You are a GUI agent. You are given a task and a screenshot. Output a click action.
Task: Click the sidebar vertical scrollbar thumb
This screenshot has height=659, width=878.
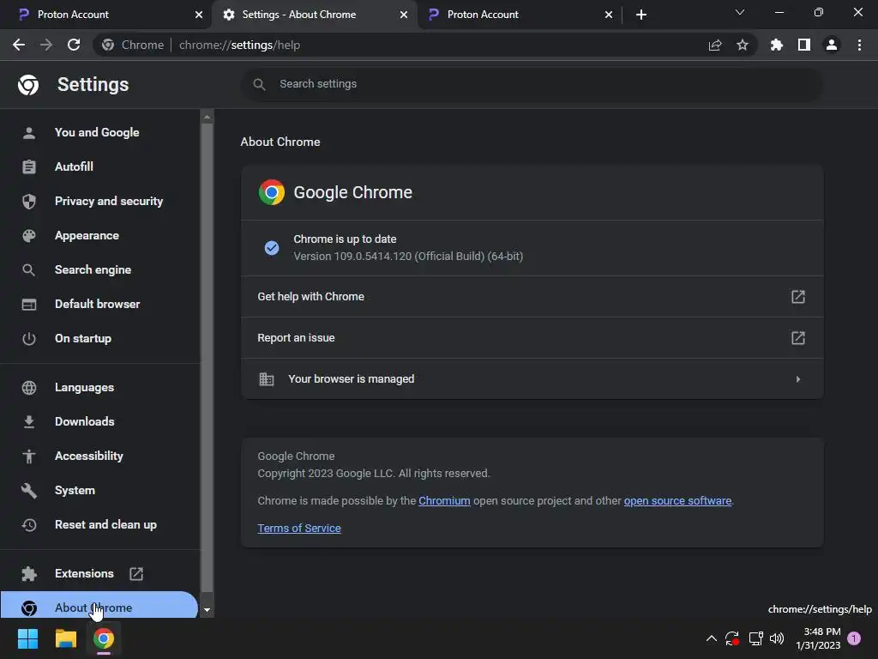[x=207, y=358]
